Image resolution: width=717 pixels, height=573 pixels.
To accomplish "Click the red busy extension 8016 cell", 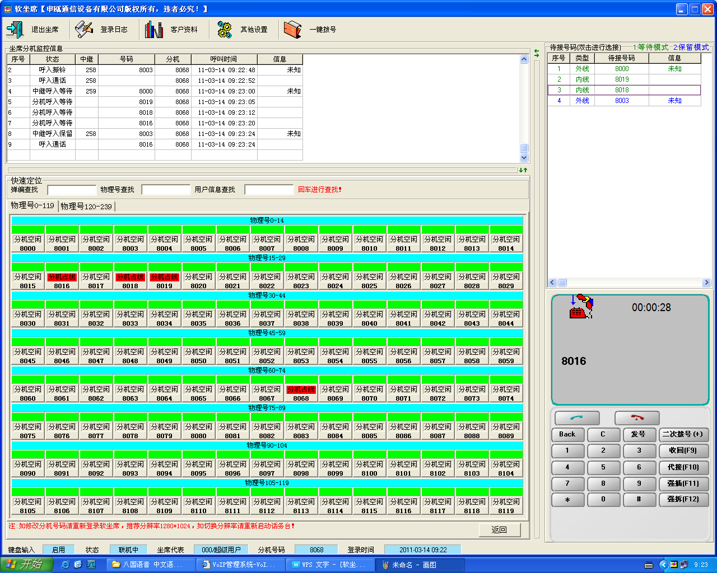I will (62, 277).
